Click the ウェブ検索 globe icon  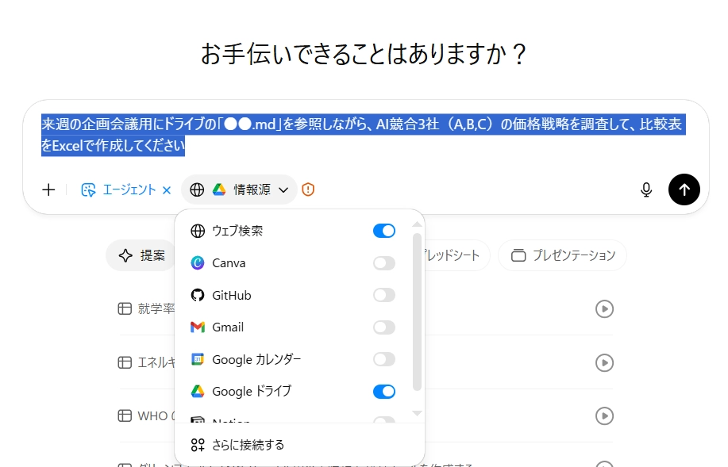[x=198, y=231]
